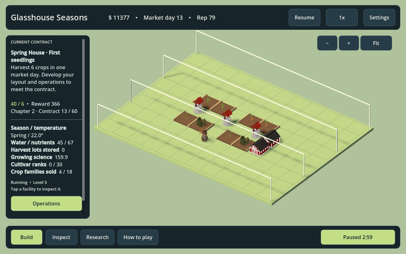Click the contract panel scrollbar

click(84, 120)
